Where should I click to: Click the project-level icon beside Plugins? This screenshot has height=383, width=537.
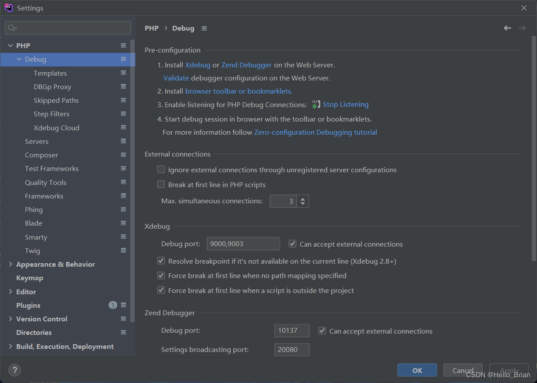[124, 305]
